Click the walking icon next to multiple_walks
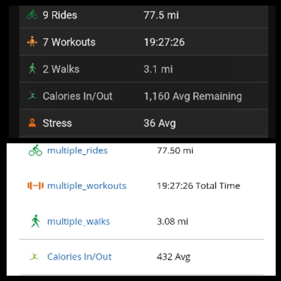The image size is (281, 281). pos(35,221)
